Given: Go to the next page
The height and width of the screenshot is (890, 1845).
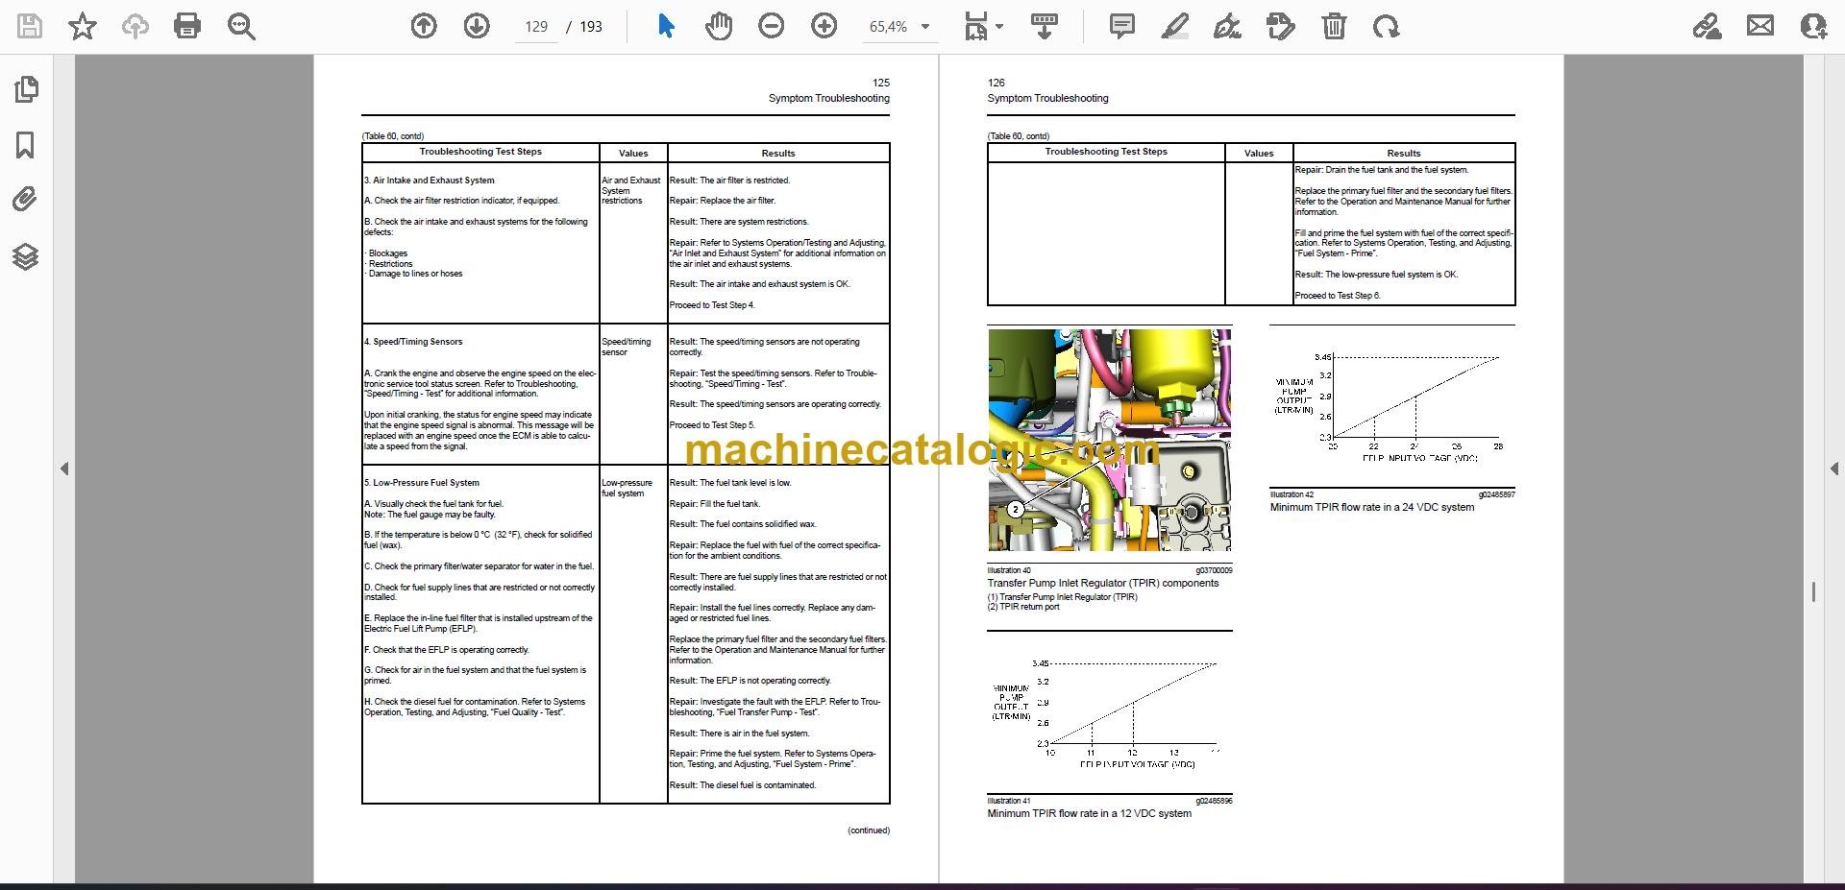Looking at the screenshot, I should (x=477, y=26).
